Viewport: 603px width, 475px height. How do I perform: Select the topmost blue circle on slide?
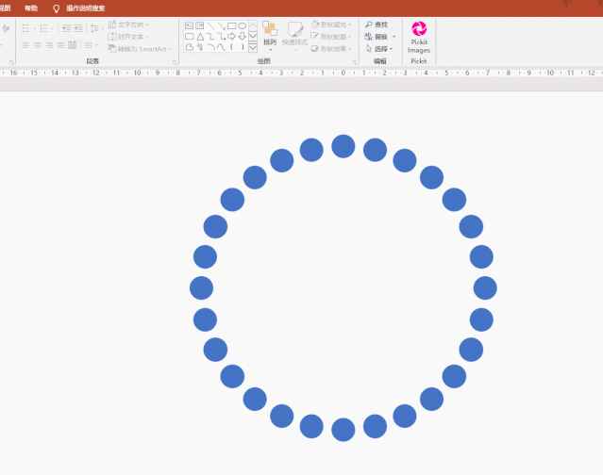tap(343, 146)
